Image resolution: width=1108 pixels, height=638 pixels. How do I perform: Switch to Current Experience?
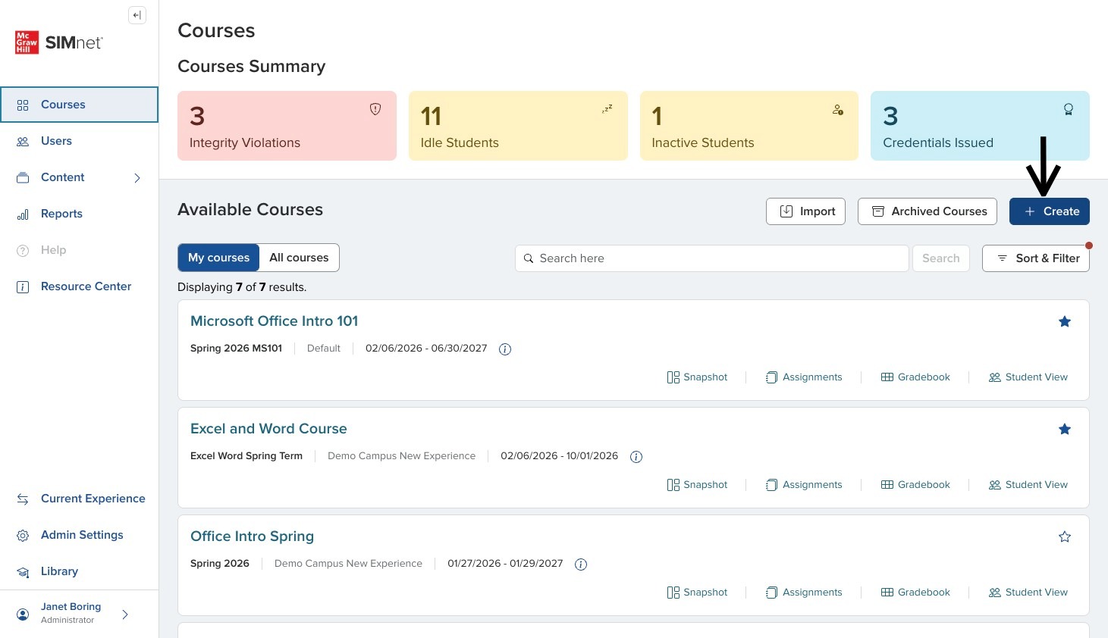tap(79, 499)
